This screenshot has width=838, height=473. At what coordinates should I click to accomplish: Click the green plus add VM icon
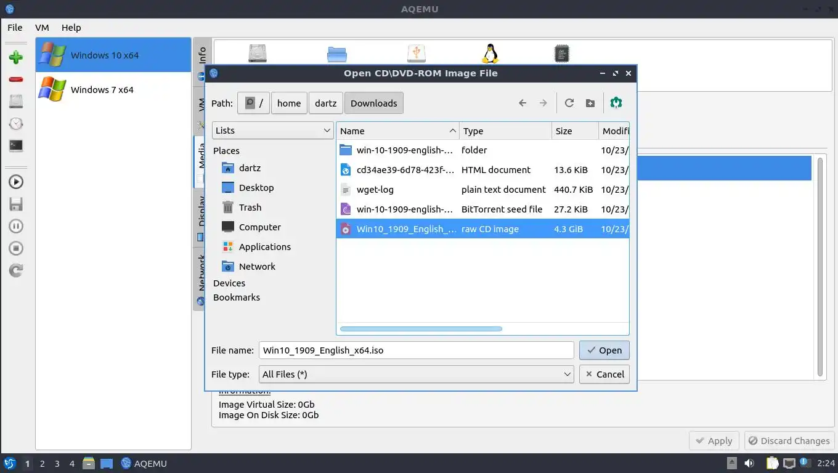click(x=16, y=57)
